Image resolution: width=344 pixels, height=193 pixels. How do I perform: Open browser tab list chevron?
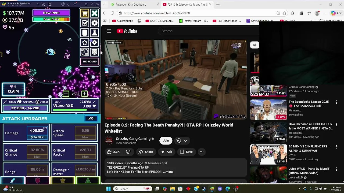pyautogui.click(x=105, y=5)
